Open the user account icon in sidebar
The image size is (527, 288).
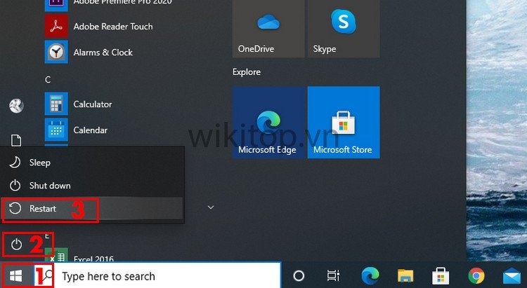pos(15,106)
